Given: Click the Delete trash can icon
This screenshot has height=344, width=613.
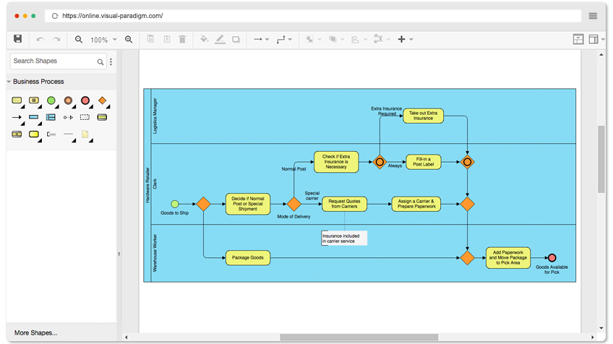Looking at the screenshot, I should pos(182,39).
